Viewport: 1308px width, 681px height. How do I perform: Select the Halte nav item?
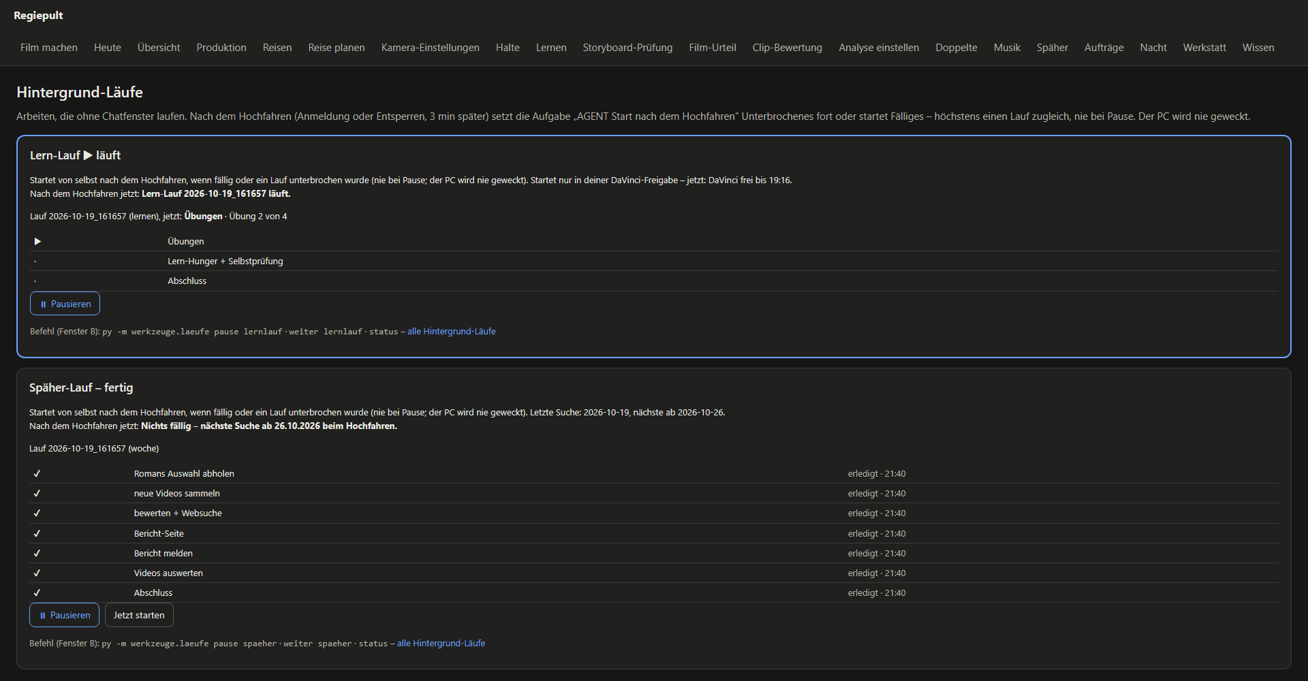point(508,48)
